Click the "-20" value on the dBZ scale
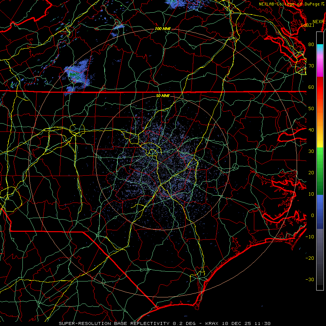 click(x=310, y=258)
